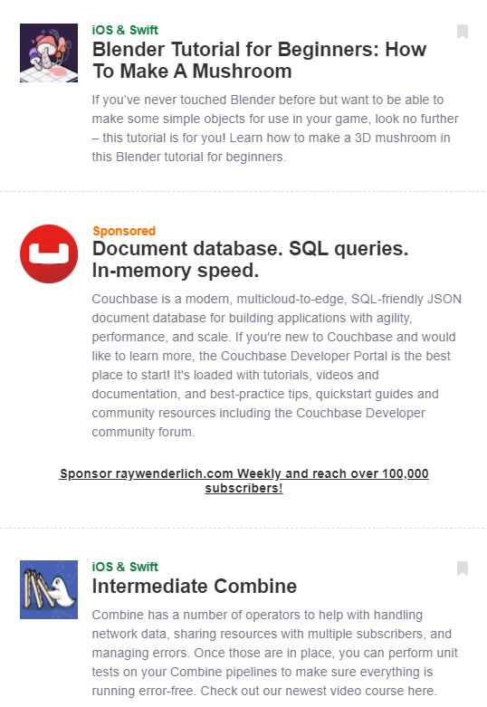Click the orange Sponsored label
Viewport: 487px width, 707px height.
124,231
